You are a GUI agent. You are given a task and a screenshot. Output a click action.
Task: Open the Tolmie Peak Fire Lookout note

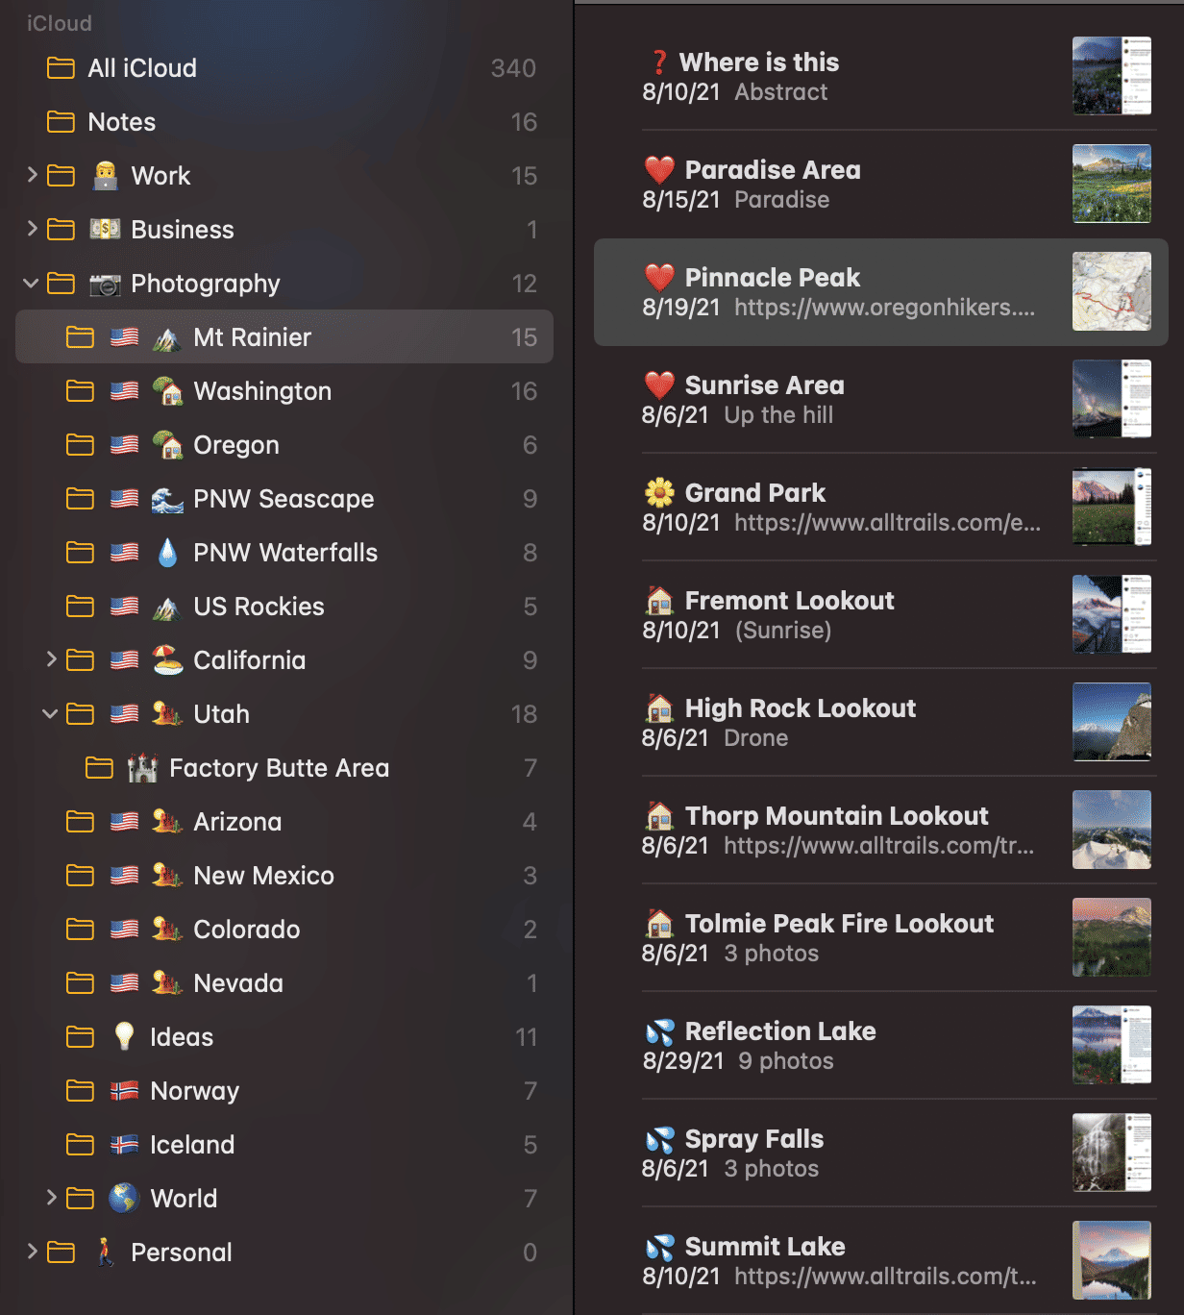click(881, 938)
